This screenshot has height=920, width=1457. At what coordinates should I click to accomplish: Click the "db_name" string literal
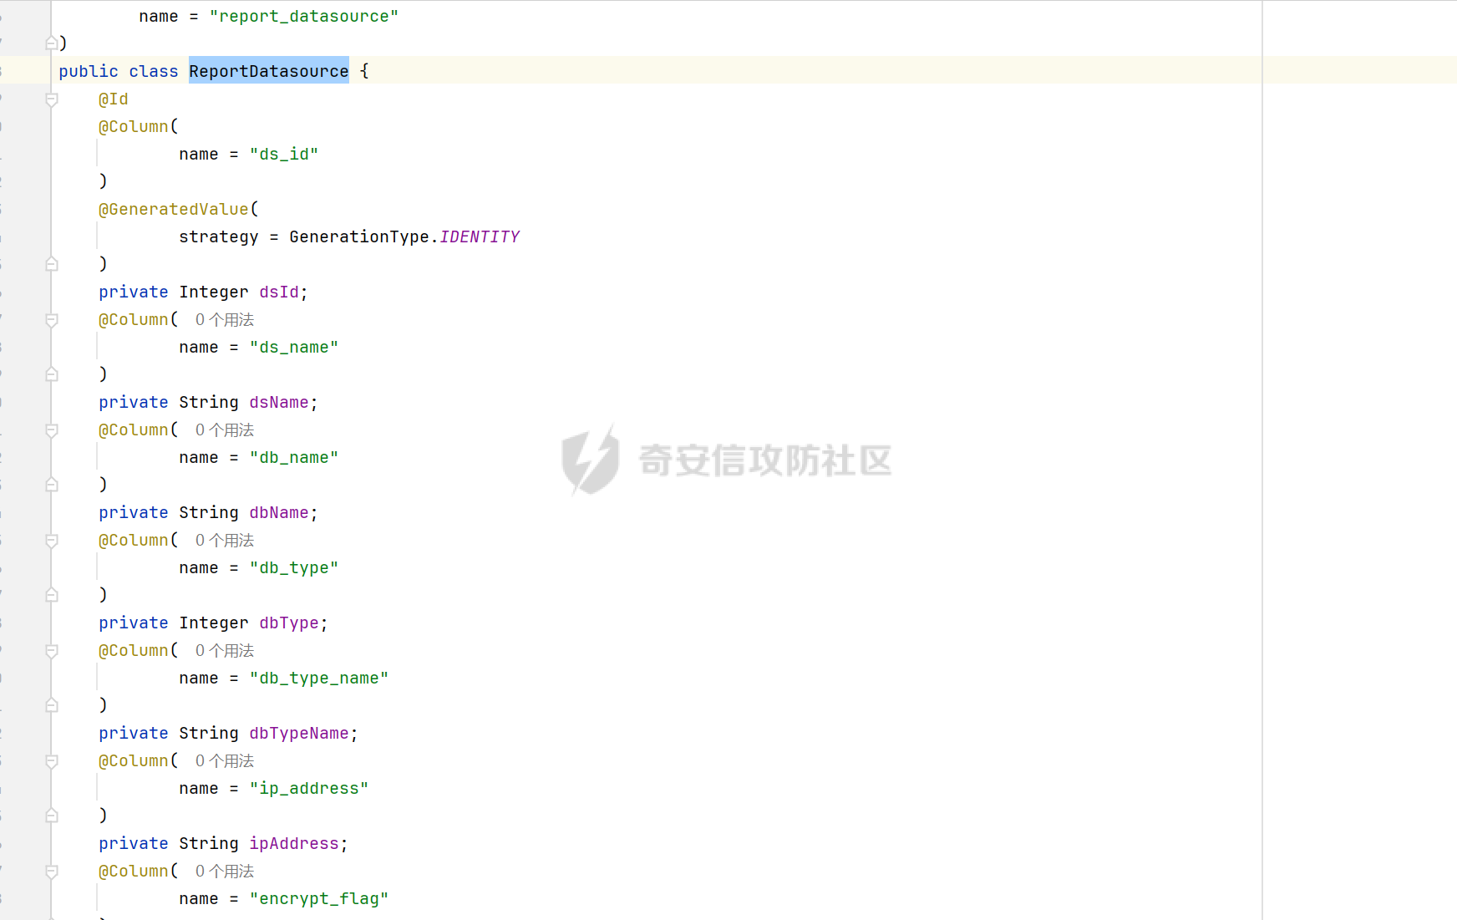[x=294, y=458]
